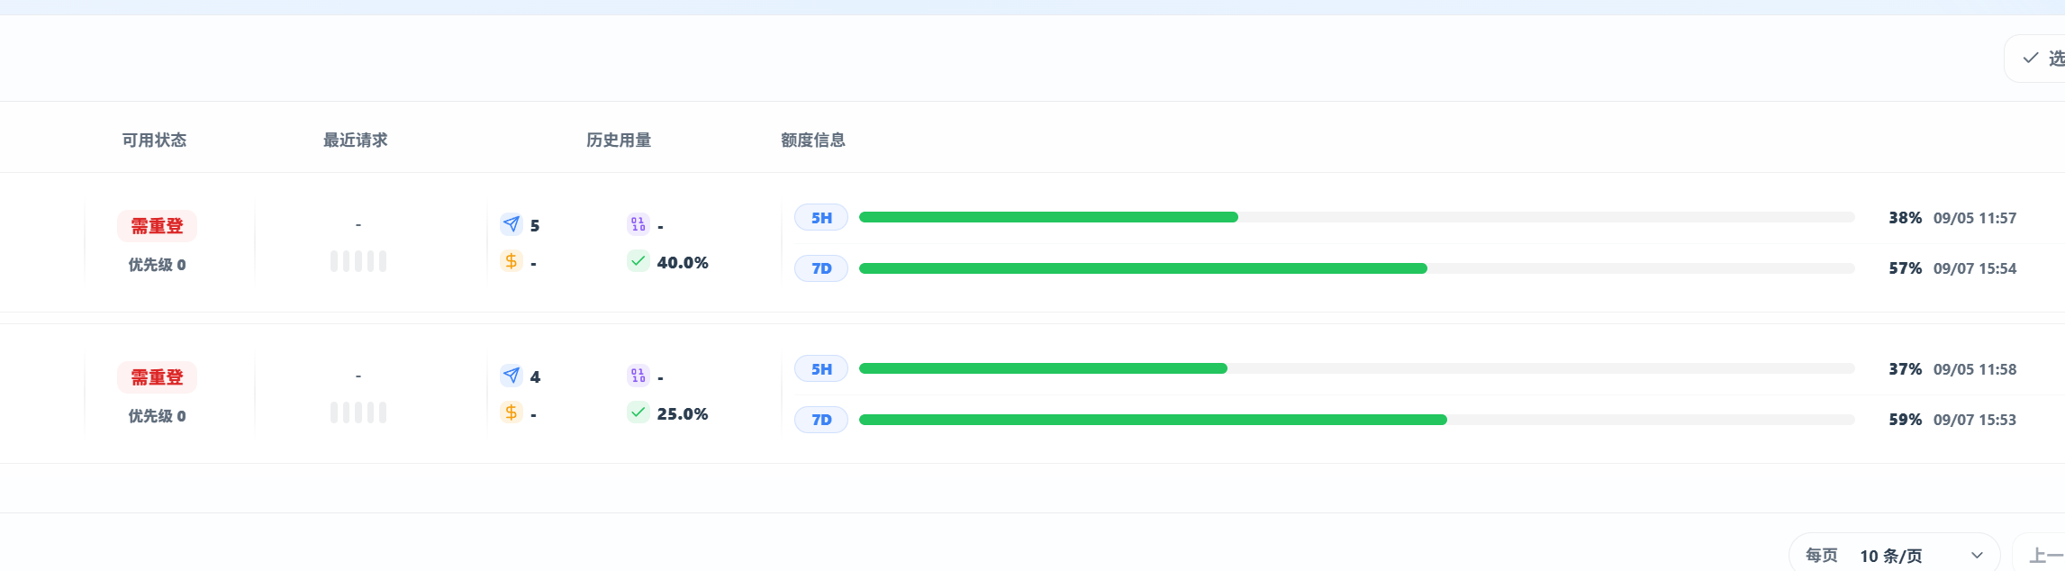Click the 可用状态 column header
Viewport: 2065px width, 571px height.
coord(154,140)
